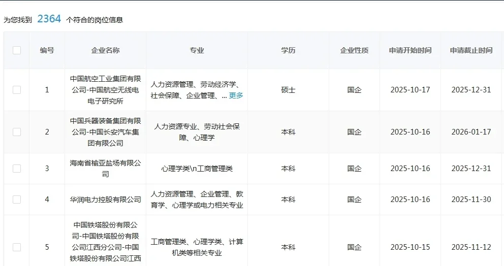Click deadline 2025-11-30
The height and width of the screenshot is (266, 504).
tap(471, 199)
